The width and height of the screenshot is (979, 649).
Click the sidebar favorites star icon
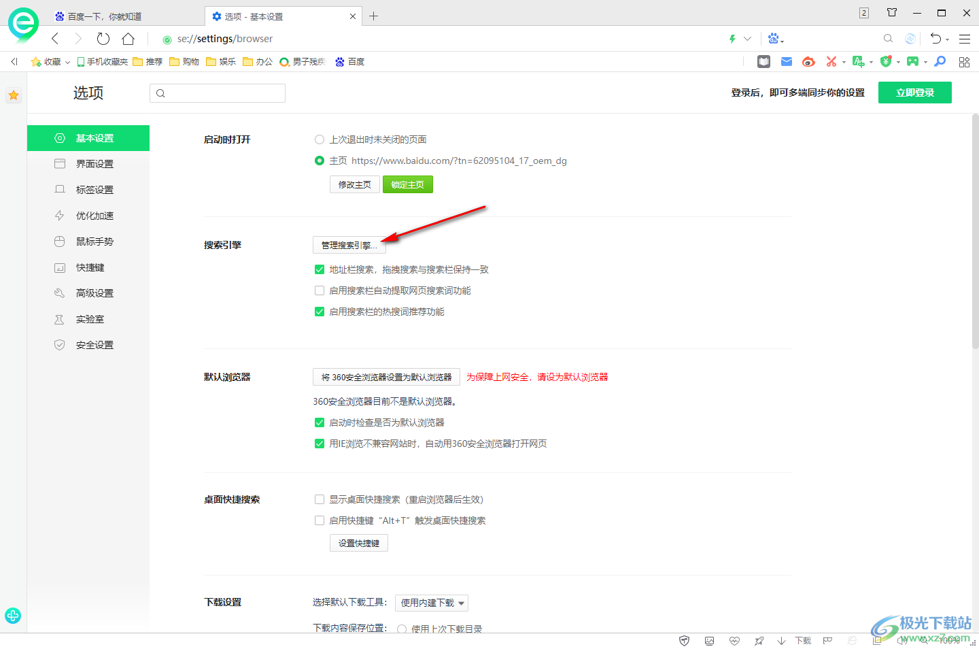(x=14, y=95)
